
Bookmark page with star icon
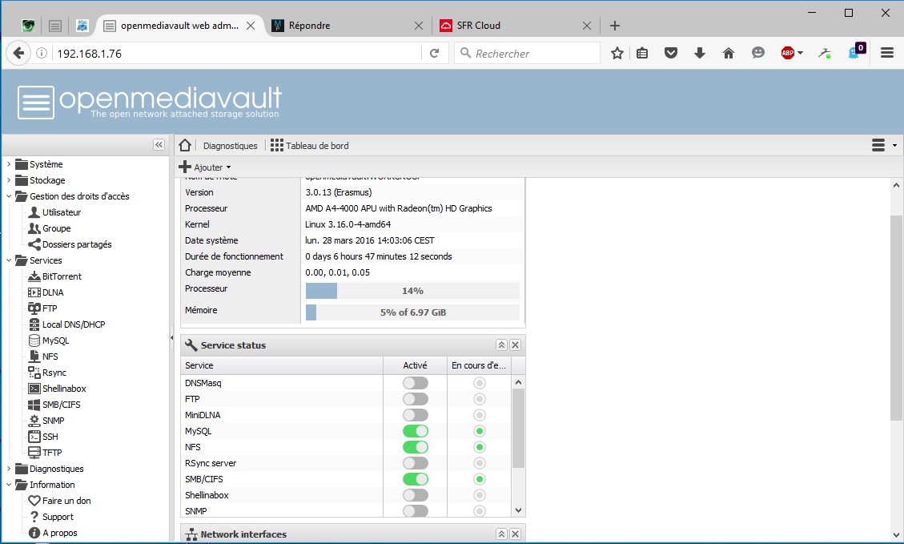[x=617, y=53]
